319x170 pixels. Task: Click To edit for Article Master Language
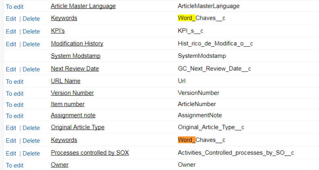14,7
